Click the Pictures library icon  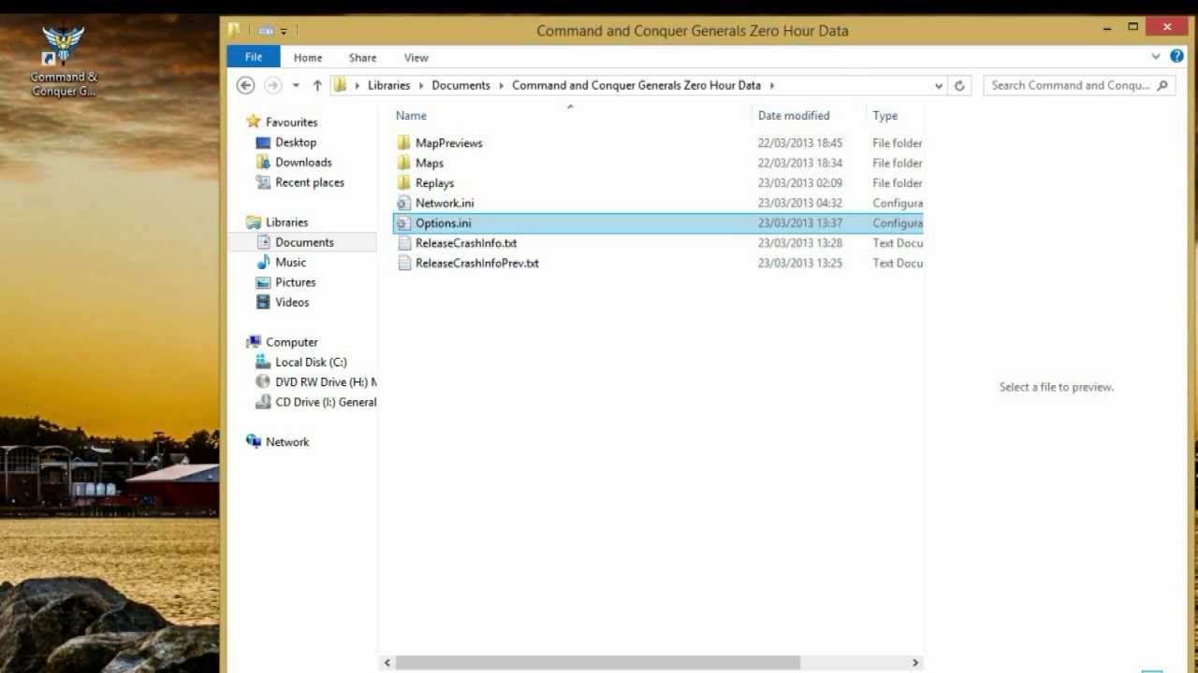pos(263,282)
